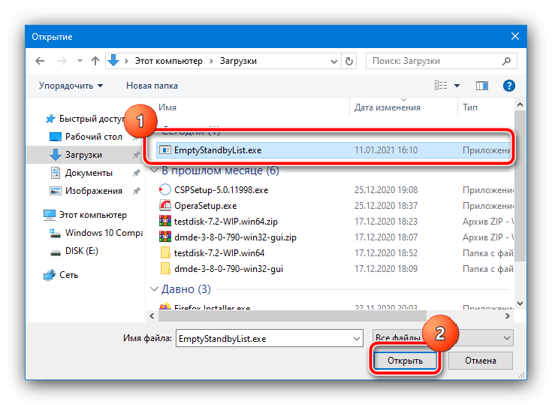Image resolution: width=552 pixels, height=405 pixels.
Task: Click date '17.12.2020 18:52' cell
Action: tap(386, 253)
